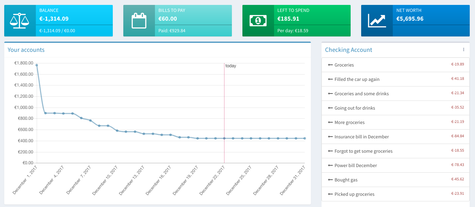Click the arrow icon beside Picked up groceries
Viewport: 475px width, 207px height.
[330, 194]
